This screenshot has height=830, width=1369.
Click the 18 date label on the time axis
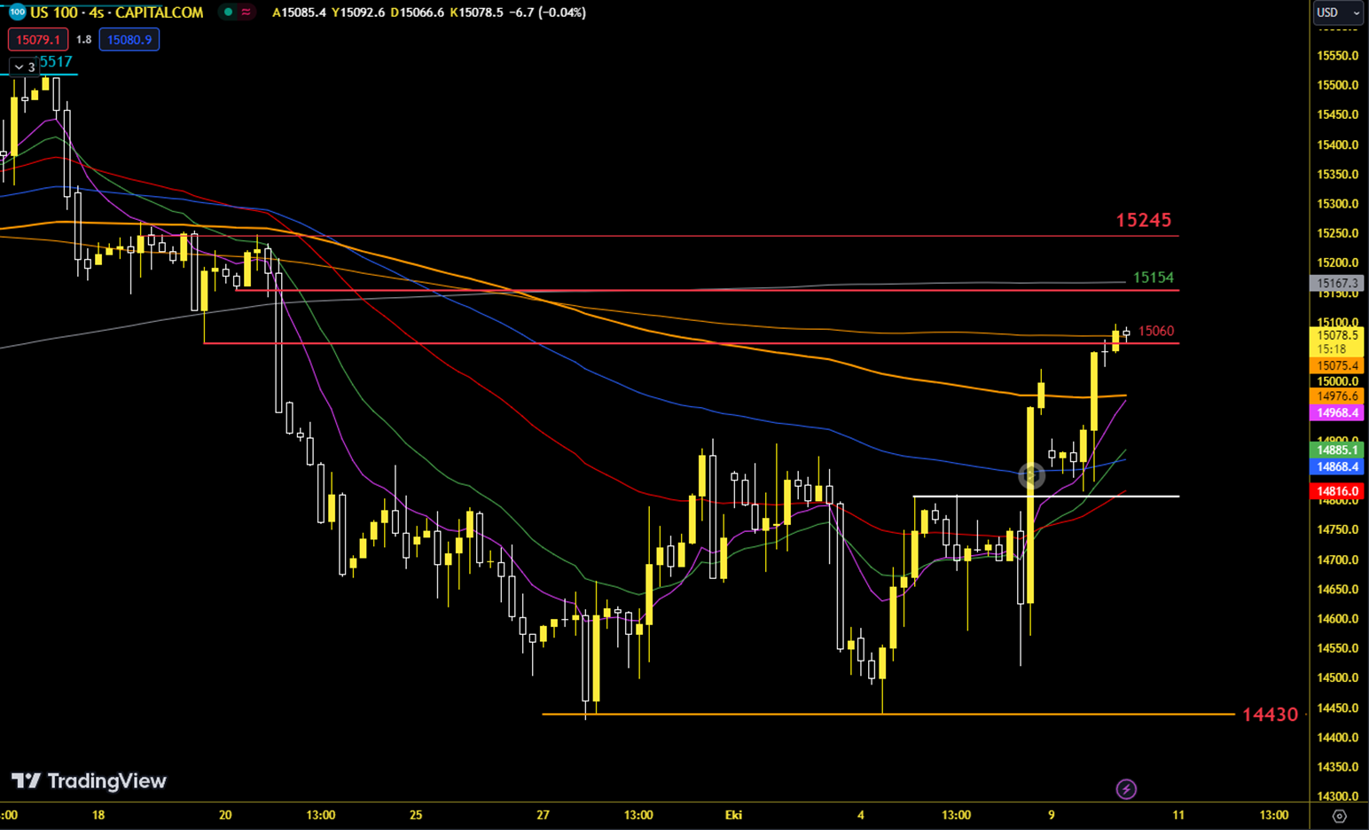tap(98, 815)
